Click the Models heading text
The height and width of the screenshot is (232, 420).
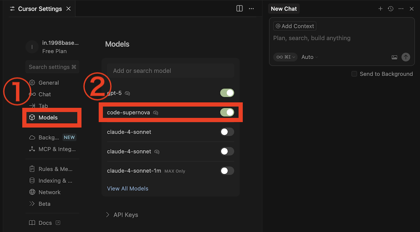tap(117, 44)
